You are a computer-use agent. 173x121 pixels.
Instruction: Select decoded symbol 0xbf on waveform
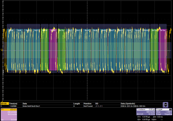pos(19,49)
